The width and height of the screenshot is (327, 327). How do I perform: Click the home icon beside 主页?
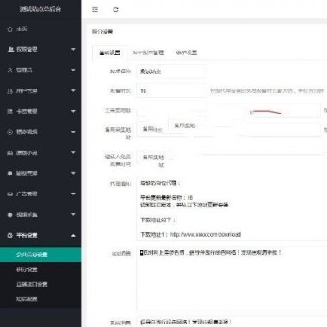tap(10, 29)
